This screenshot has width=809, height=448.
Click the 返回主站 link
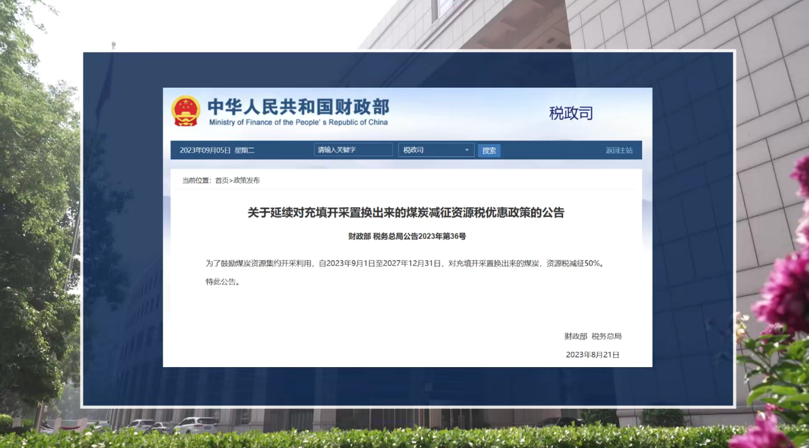(619, 150)
